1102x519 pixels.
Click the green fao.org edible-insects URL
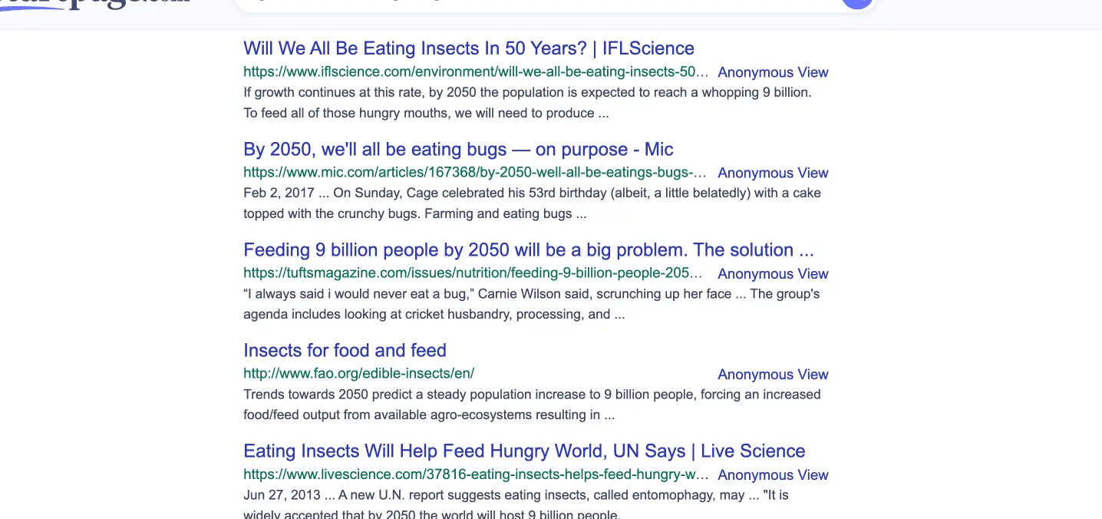pyautogui.click(x=358, y=374)
